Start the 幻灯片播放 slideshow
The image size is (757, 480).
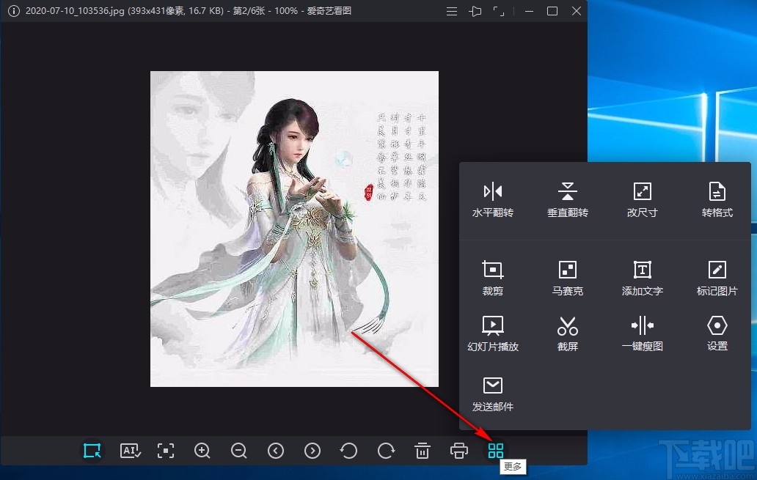pos(493,332)
